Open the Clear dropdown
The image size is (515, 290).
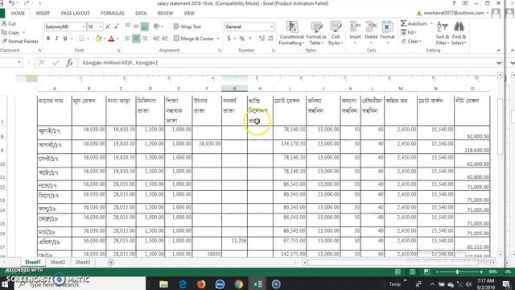[411, 41]
